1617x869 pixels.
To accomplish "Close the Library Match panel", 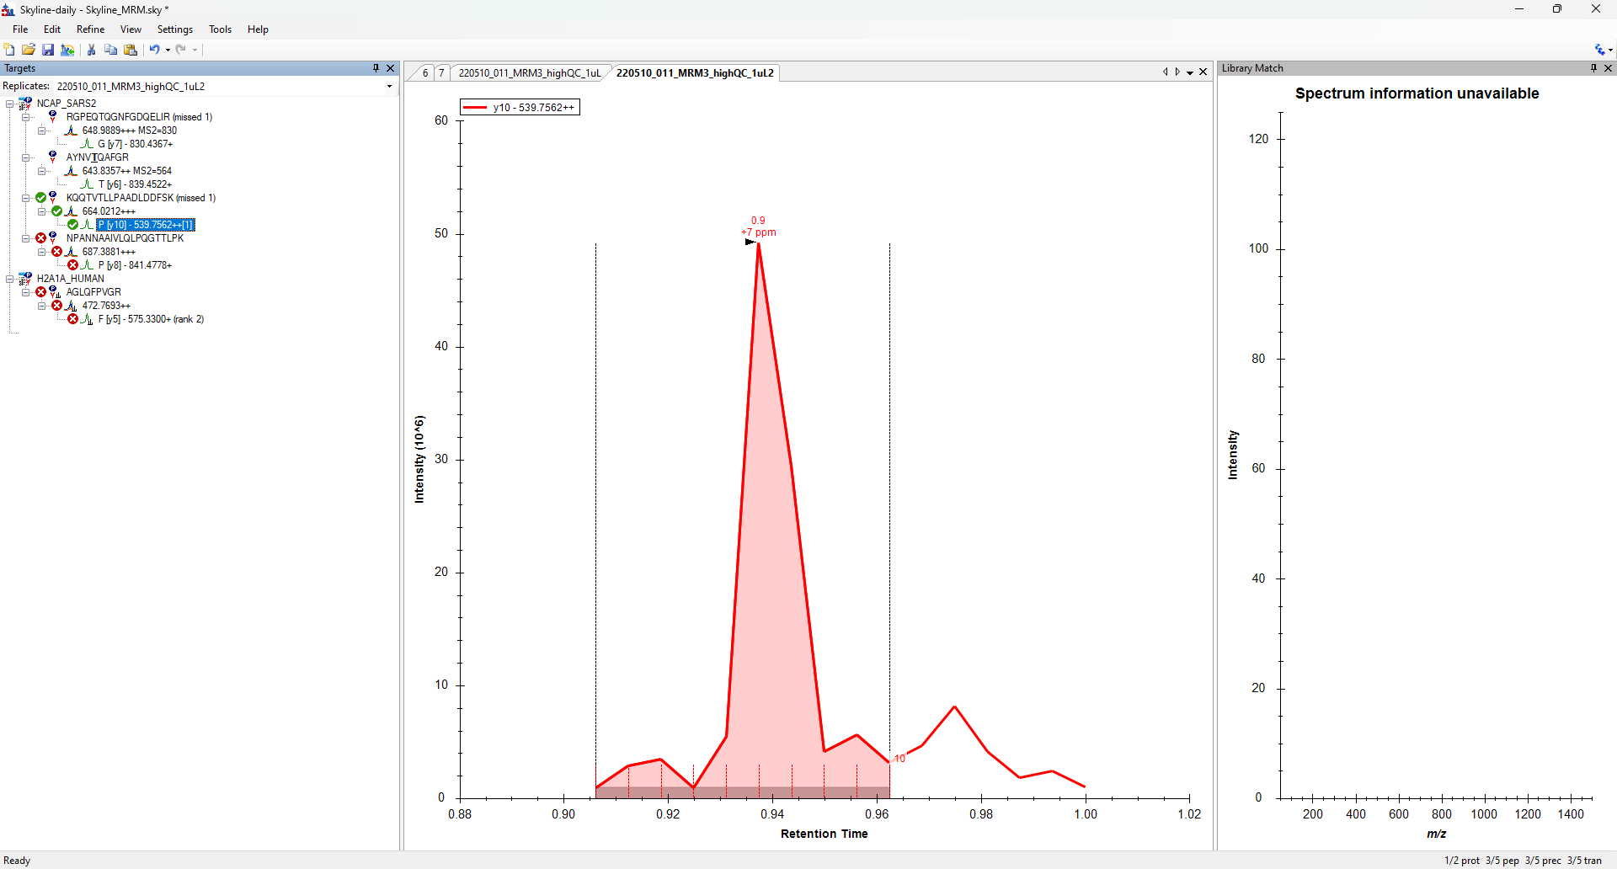I will click(x=1608, y=68).
